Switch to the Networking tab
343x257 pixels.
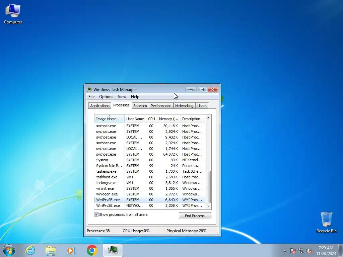[184, 106]
